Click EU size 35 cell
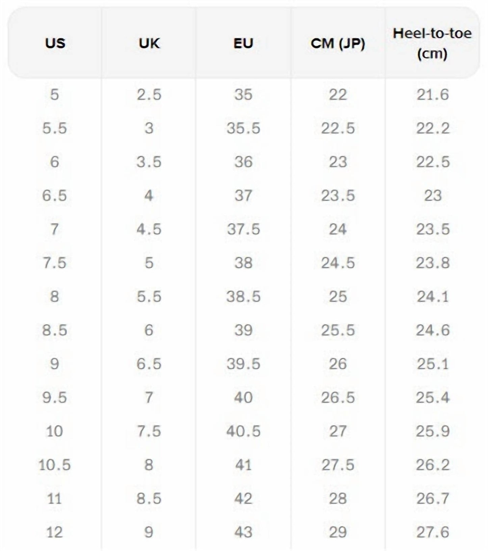The height and width of the screenshot is (551, 488). [243, 94]
